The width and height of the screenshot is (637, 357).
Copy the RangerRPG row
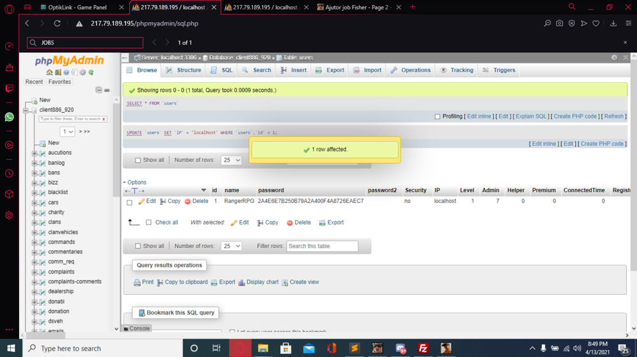(x=170, y=201)
